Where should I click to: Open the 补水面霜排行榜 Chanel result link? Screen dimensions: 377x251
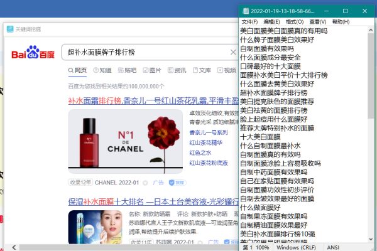pyautogui.click(x=153, y=101)
